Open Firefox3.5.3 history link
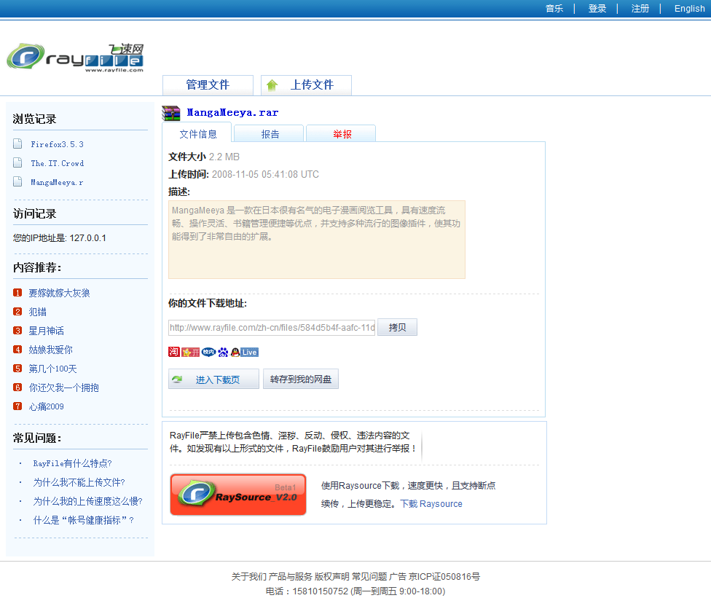This screenshot has width=711, height=598. pyautogui.click(x=57, y=144)
